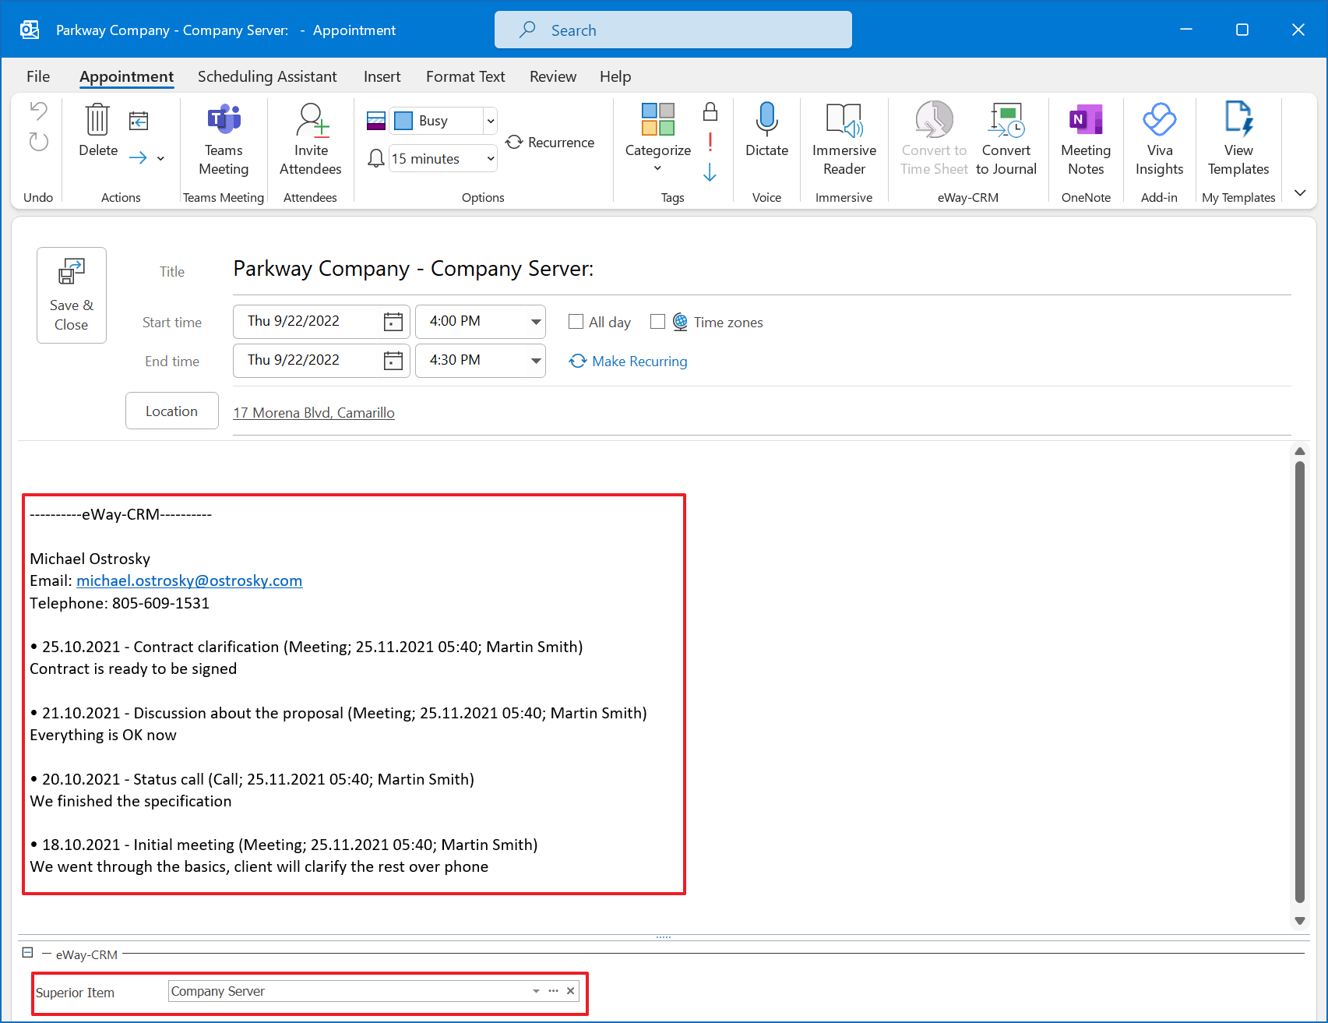The width and height of the screenshot is (1328, 1023).
Task: Open the Categorize color squares
Action: (x=658, y=118)
